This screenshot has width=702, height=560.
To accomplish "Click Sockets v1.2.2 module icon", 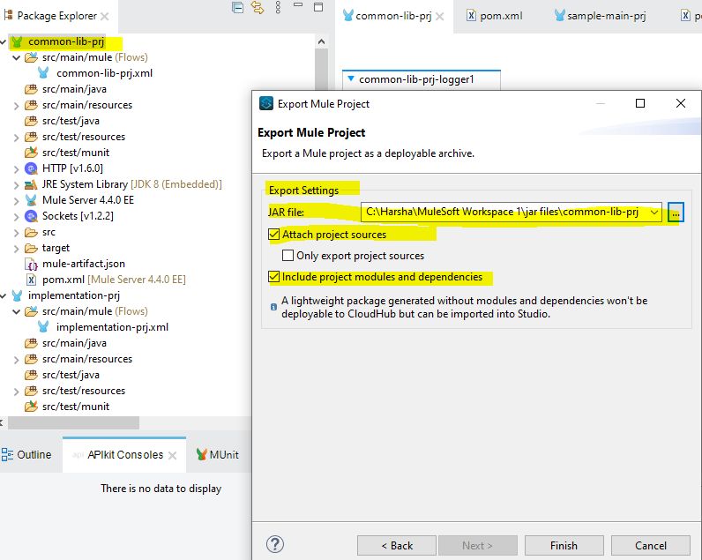I will pyautogui.click(x=31, y=216).
